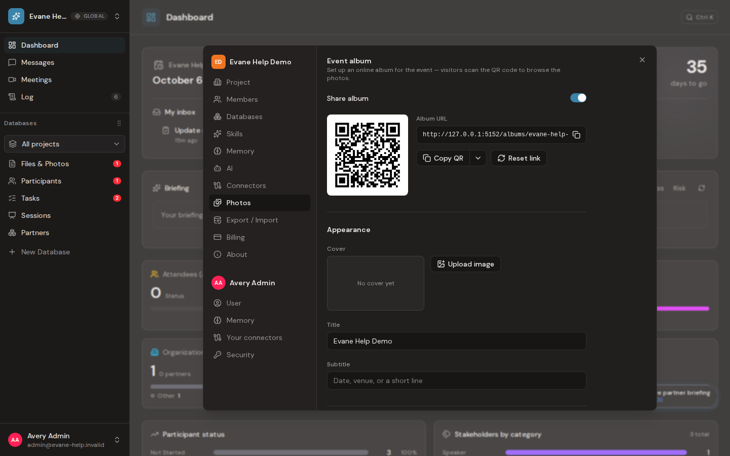Open the Participants database
The image size is (730, 456).
click(x=64, y=181)
